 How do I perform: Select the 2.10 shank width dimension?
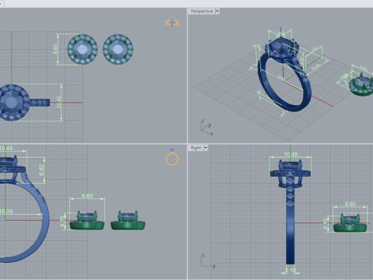pyautogui.click(x=291, y=271)
